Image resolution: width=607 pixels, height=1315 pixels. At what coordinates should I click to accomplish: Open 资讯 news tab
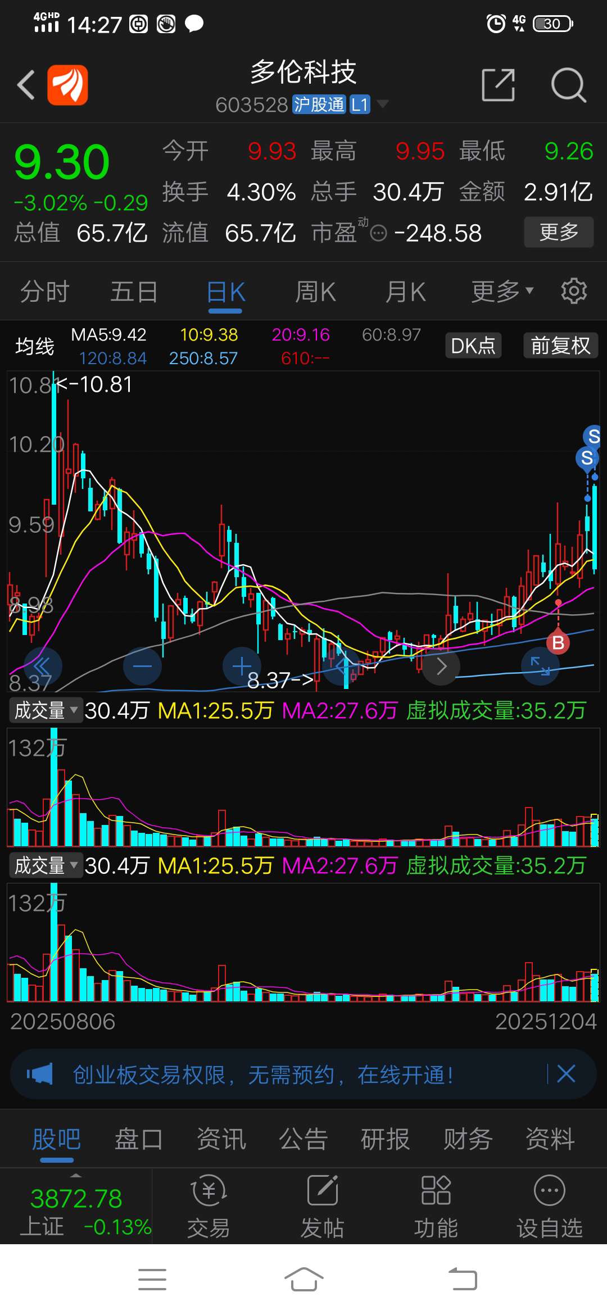click(x=221, y=1140)
